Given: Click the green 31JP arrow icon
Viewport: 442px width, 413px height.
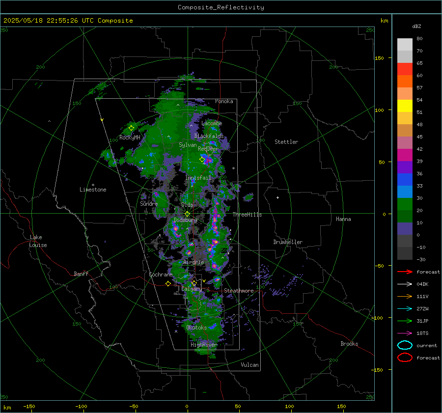Looking at the screenshot, I should [x=405, y=321].
